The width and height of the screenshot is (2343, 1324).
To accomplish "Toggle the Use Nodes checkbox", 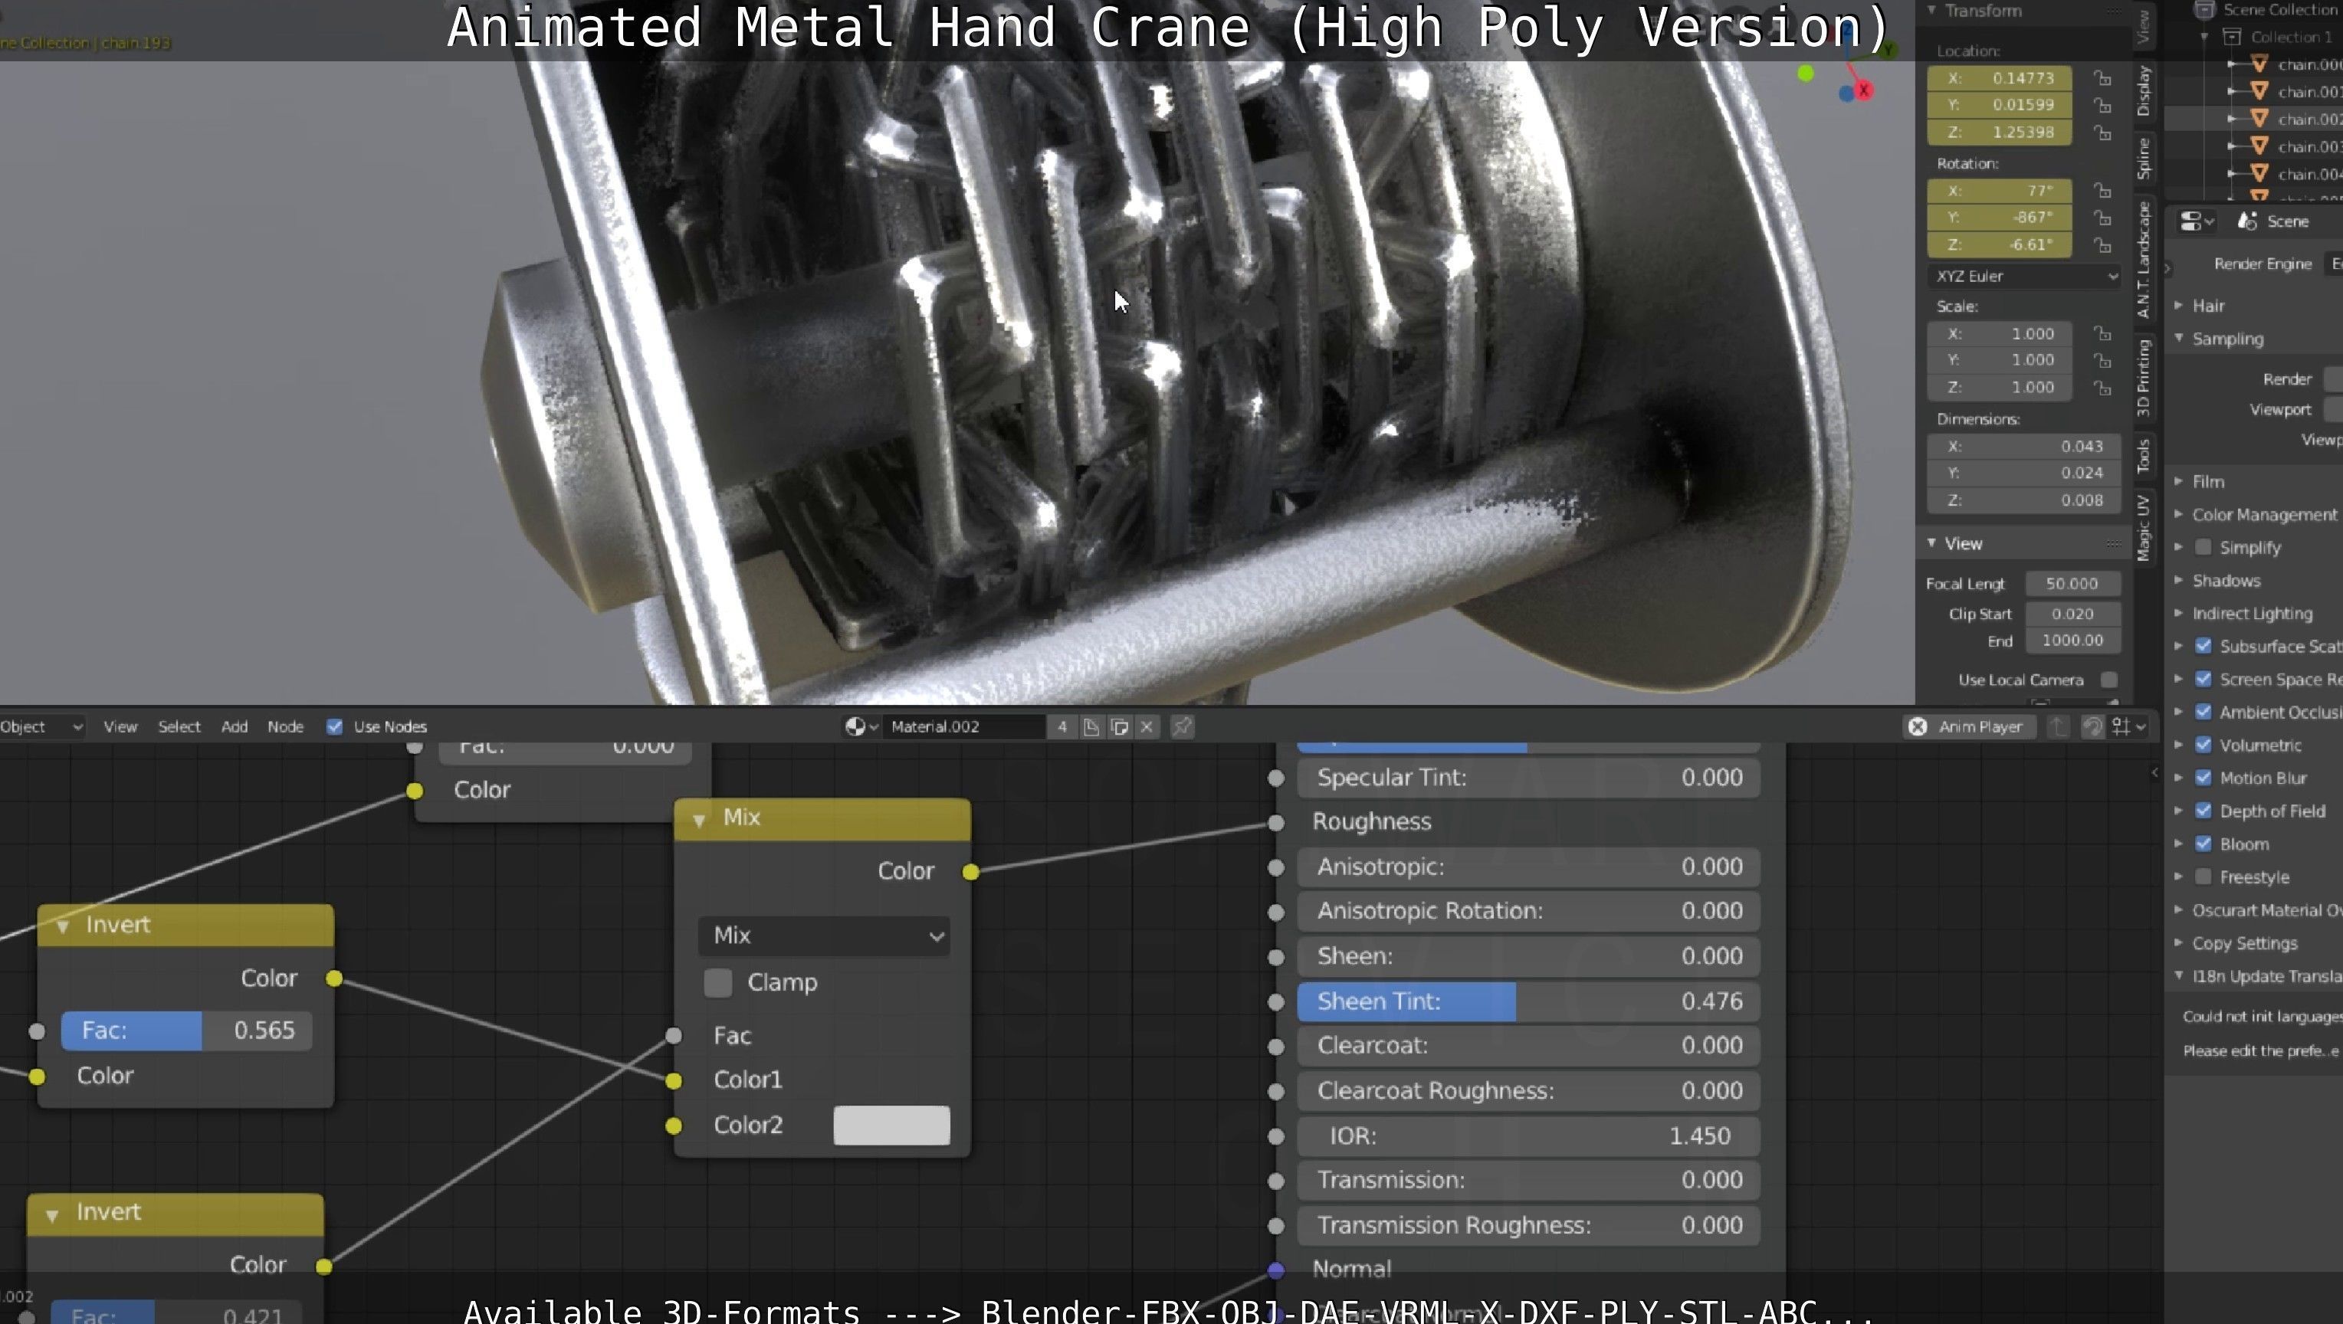I will (x=335, y=726).
